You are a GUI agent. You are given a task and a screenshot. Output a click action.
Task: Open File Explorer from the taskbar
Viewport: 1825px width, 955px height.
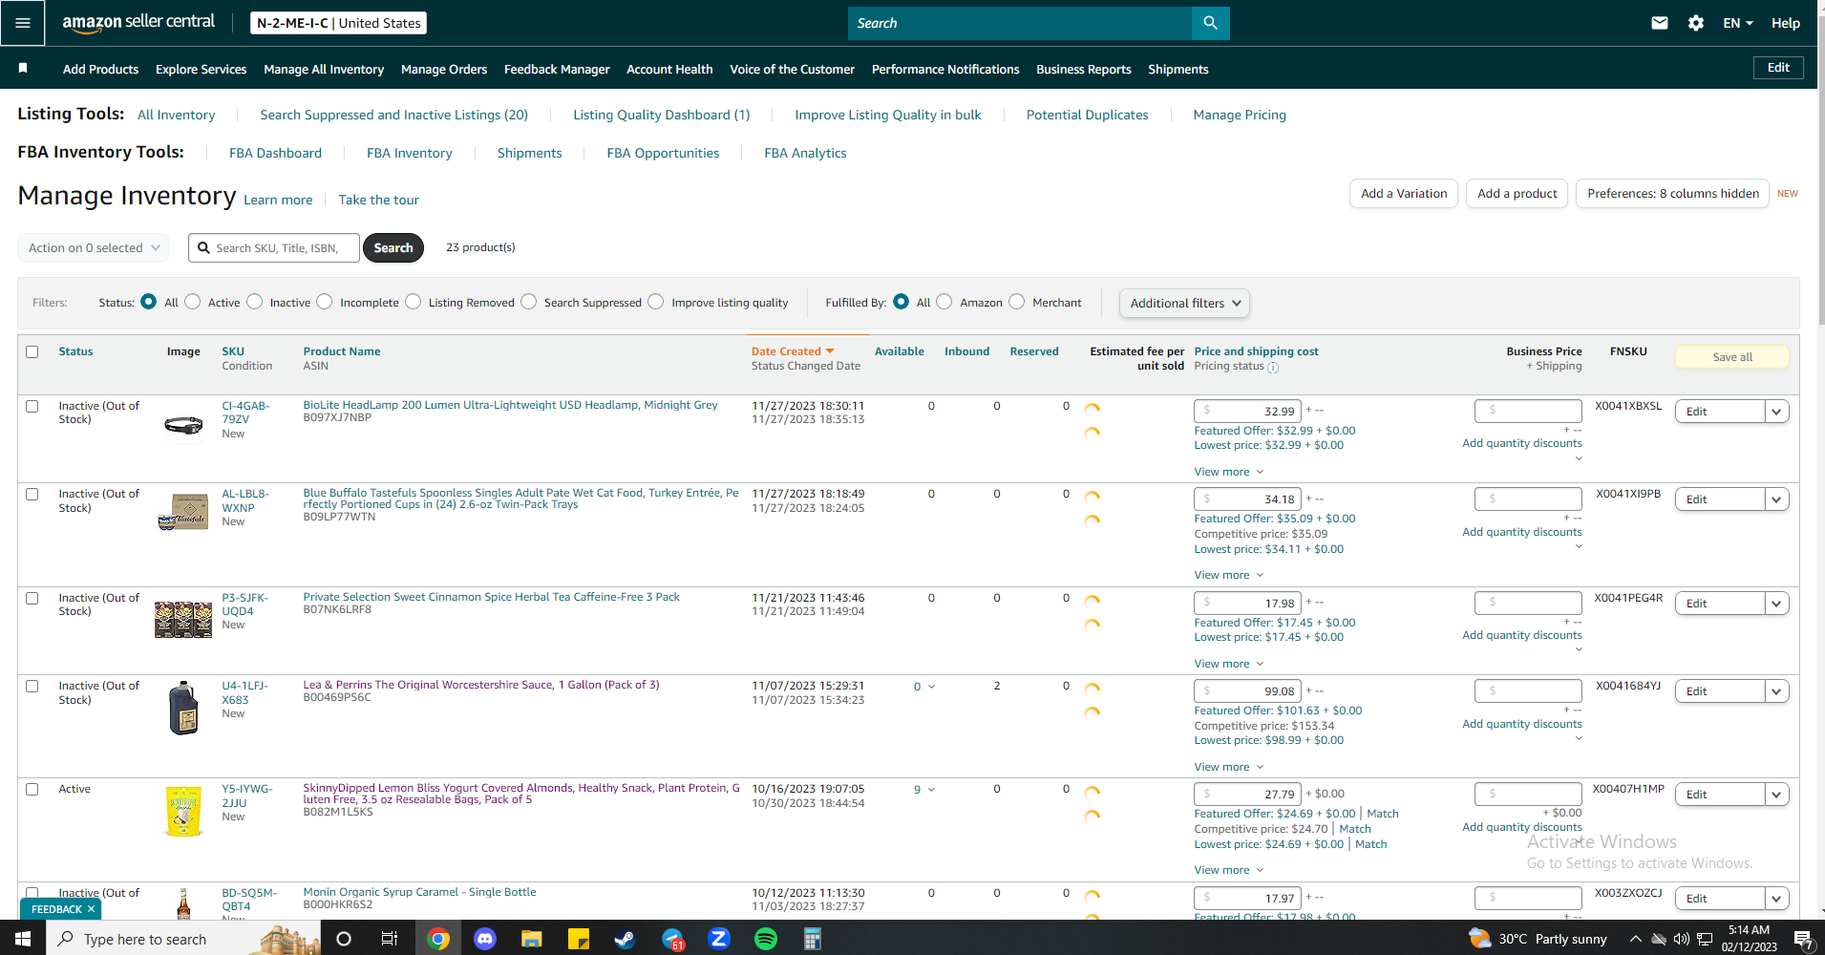[x=532, y=939]
